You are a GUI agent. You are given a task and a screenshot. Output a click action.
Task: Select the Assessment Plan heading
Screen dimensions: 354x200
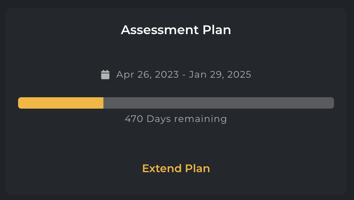[x=176, y=30]
